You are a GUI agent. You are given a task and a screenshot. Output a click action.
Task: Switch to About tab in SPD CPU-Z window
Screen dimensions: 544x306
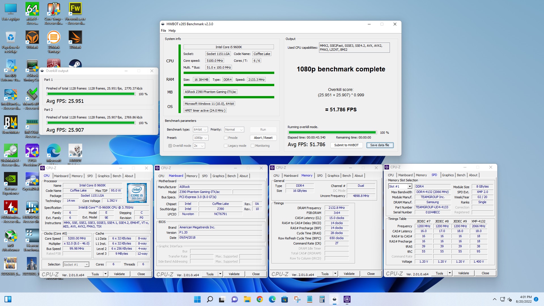pos(473,175)
